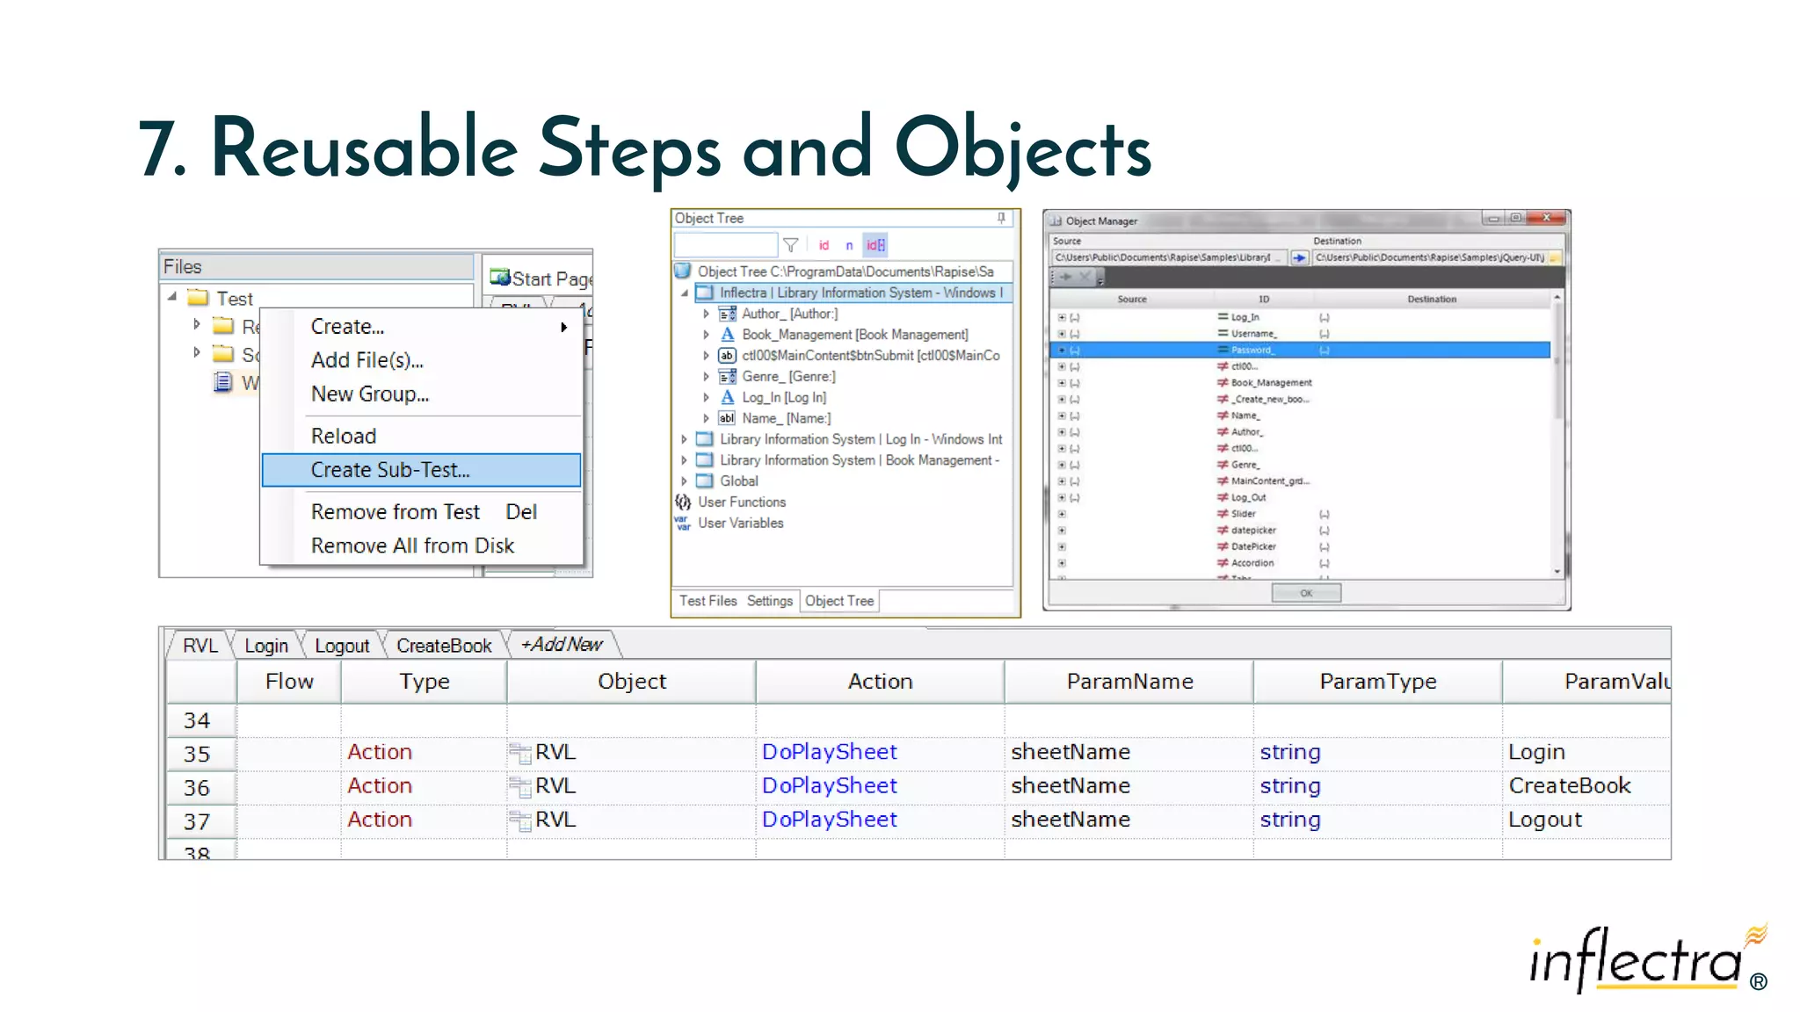Screen dimensions: 1800x1012
Task: Expand the Username_ row in Object Manager
Action: click(x=1062, y=334)
